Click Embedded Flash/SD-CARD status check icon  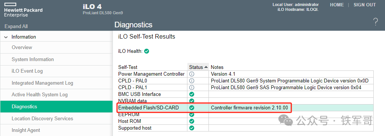[x=192, y=108]
